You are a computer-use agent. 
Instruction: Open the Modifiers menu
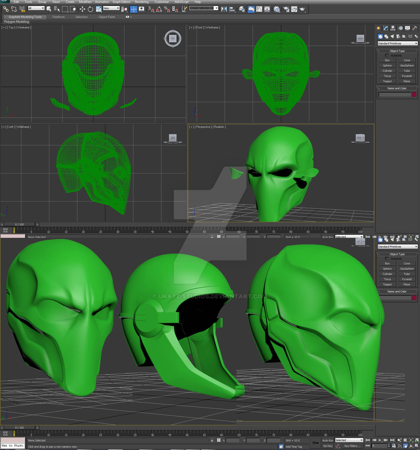pyautogui.click(x=85, y=2)
